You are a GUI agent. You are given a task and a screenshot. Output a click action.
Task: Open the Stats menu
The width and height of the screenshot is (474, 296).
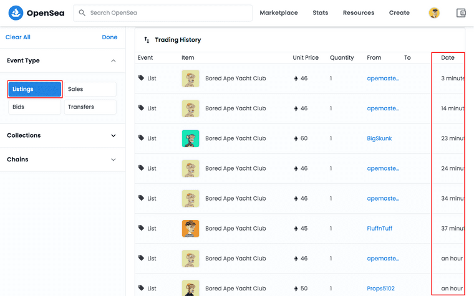321,12
